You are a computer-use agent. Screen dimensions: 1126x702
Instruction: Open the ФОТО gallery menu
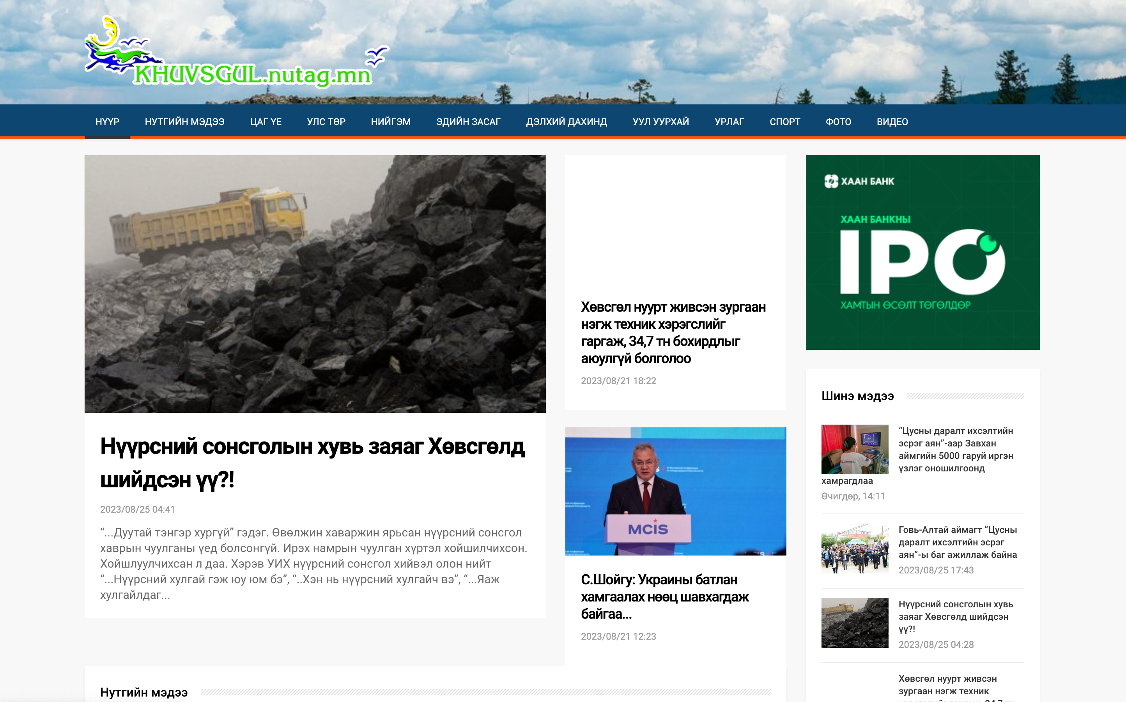click(x=838, y=122)
